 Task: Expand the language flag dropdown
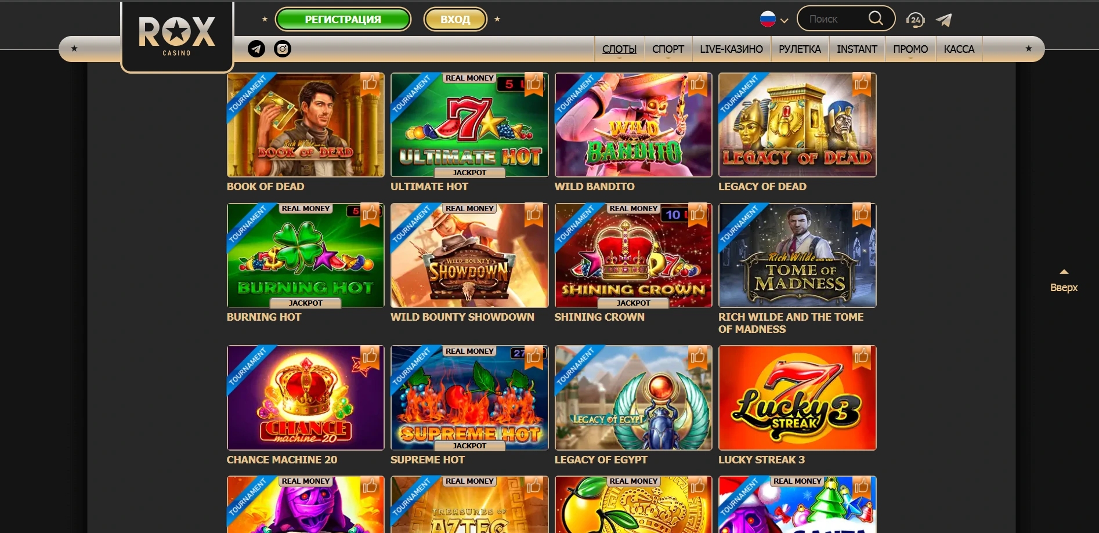pos(774,19)
